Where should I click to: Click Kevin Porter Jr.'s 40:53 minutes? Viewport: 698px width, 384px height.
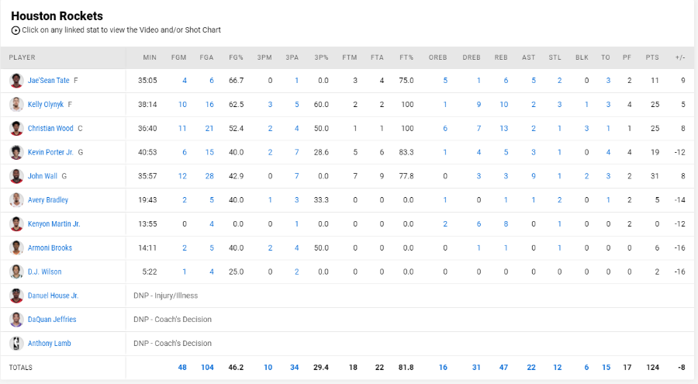[147, 152]
